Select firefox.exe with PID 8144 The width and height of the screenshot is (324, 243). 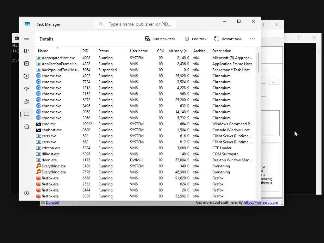pos(50,190)
